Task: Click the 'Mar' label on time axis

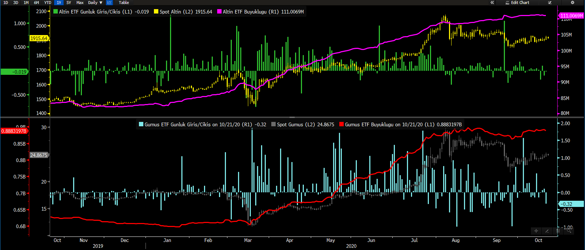Action: [x=248, y=240]
